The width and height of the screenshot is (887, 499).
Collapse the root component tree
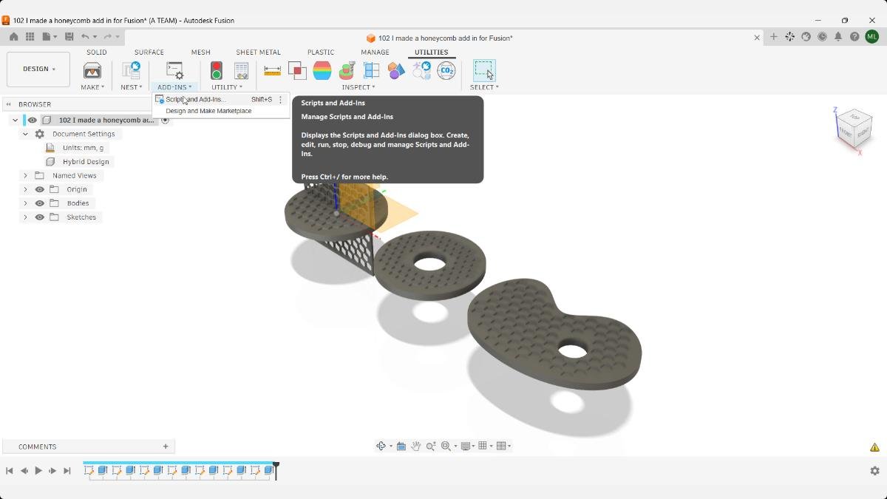15,120
